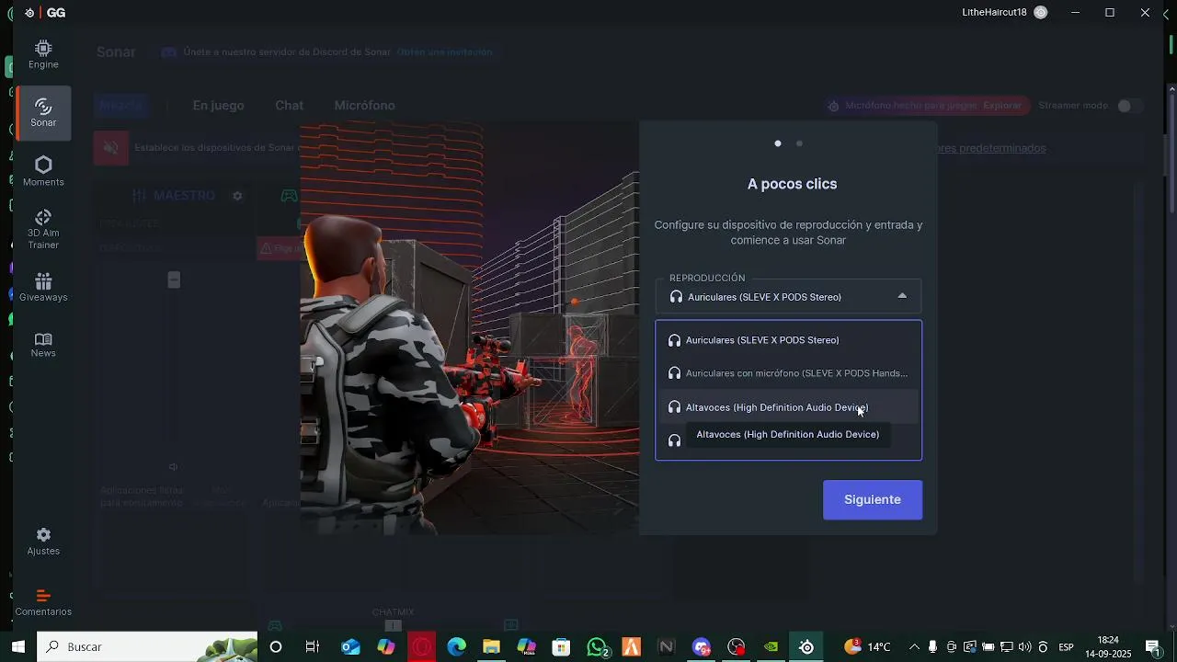Switch to the En juego tab
The height and width of the screenshot is (662, 1177).
(218, 106)
